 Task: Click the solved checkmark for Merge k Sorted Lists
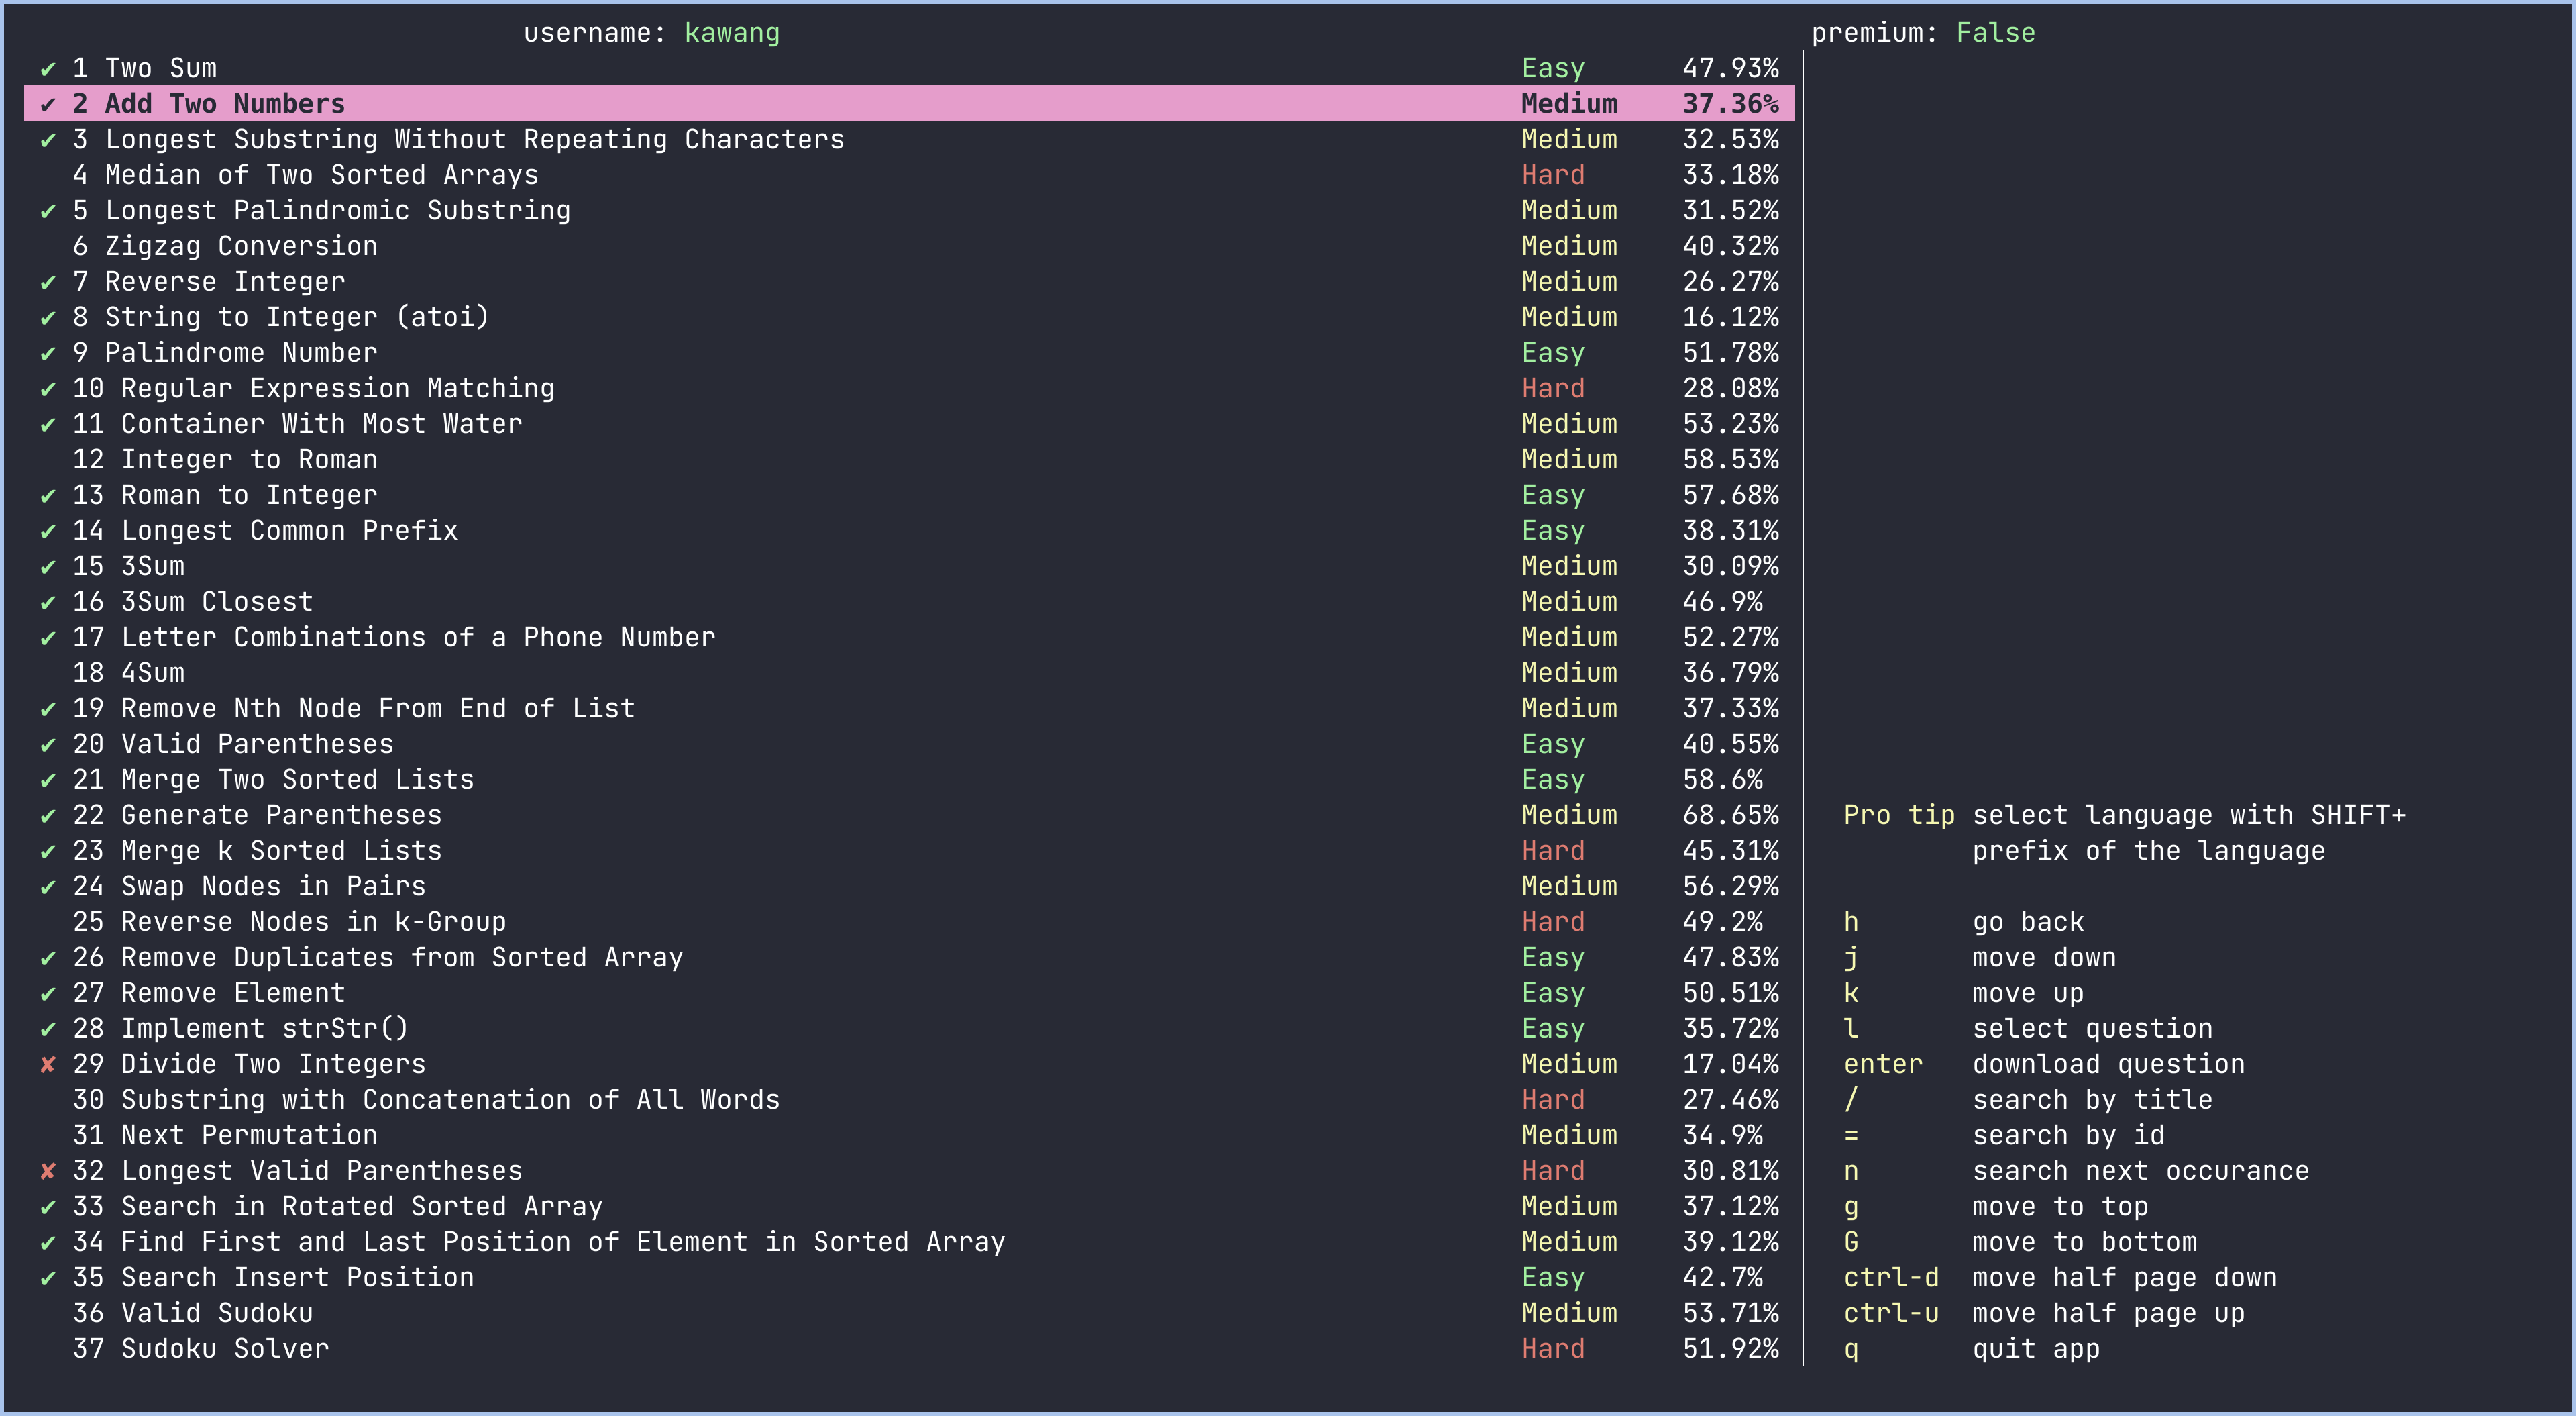(x=47, y=852)
